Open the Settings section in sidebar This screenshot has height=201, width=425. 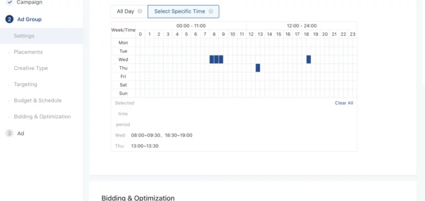tap(24, 36)
